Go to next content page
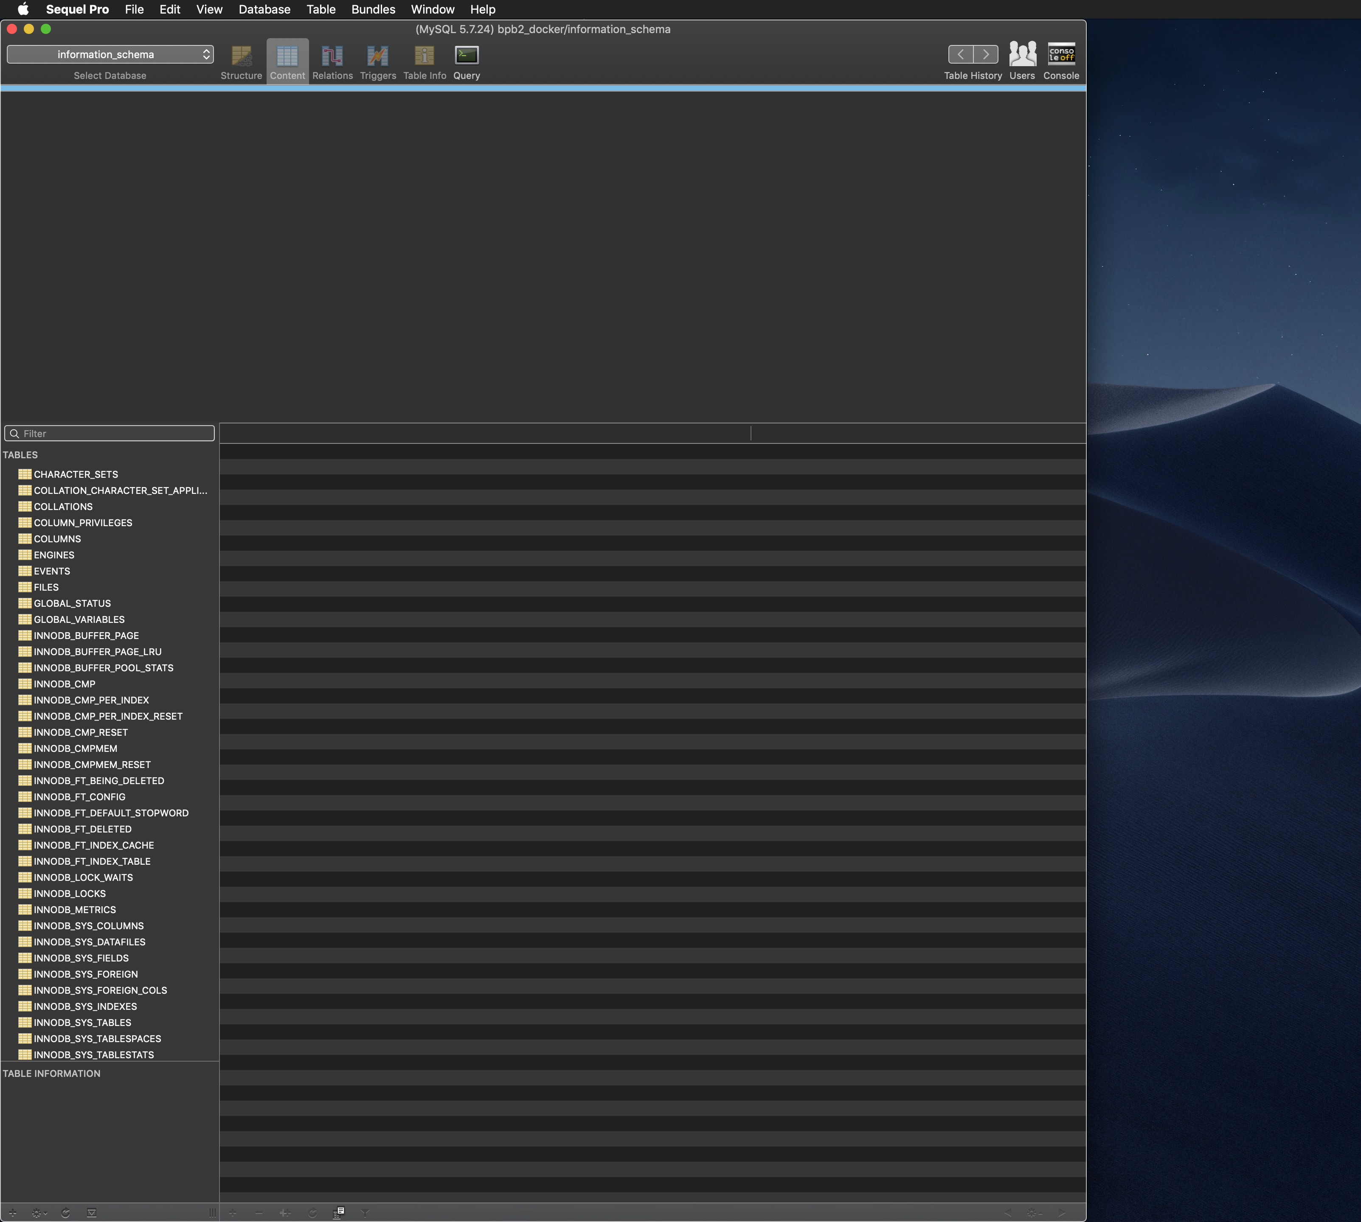The height and width of the screenshot is (1222, 1361). point(1062,1213)
